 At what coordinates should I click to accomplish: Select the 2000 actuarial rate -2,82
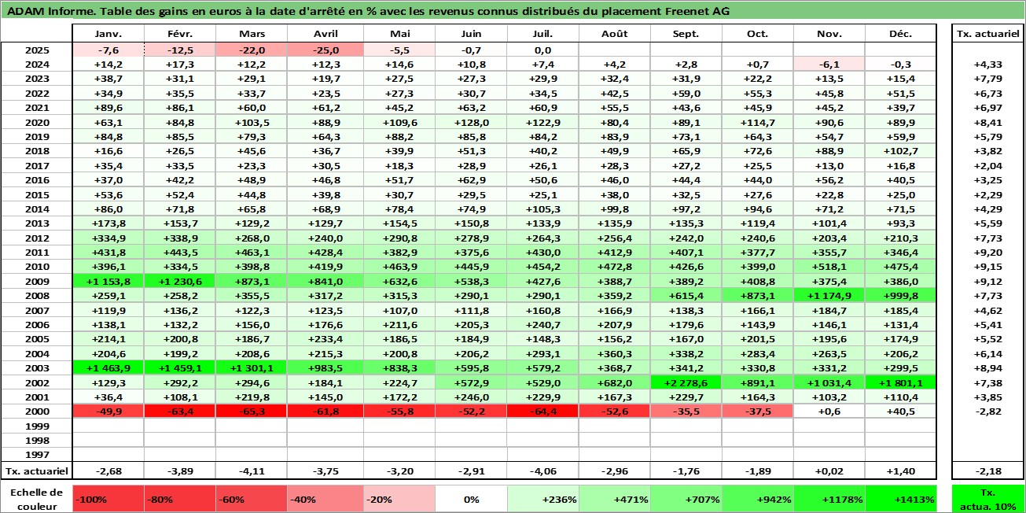pyautogui.click(x=987, y=411)
